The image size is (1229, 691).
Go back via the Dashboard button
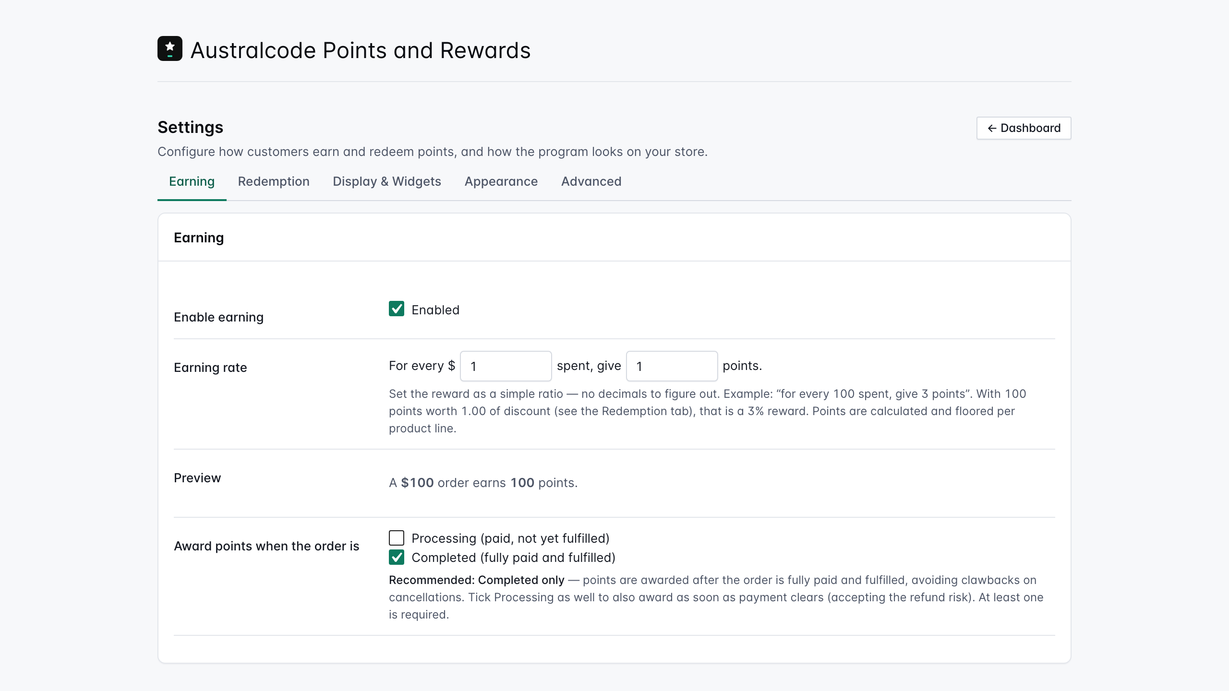(1024, 128)
